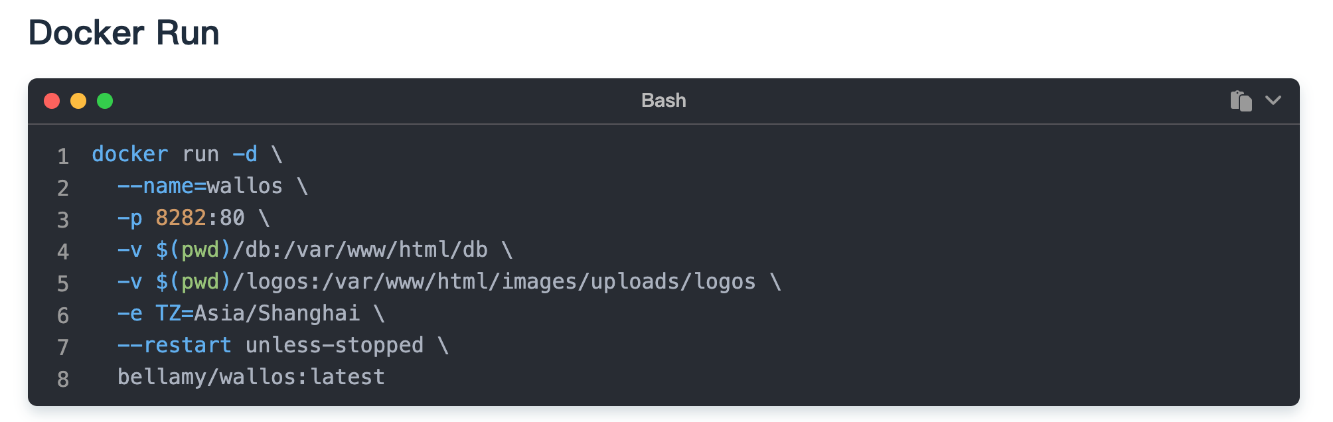Image resolution: width=1333 pixels, height=422 pixels.
Task: Click the --restart flag text
Action: 175,345
